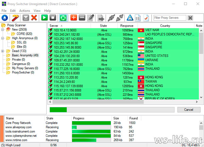This screenshot has width=204, height=147.
Task: Click progress bar of www.aliveproxy.com
Action: 91,127
